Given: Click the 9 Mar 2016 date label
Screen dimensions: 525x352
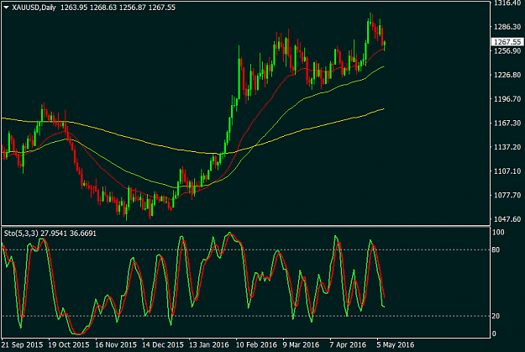Looking at the screenshot, I should 301,344.
